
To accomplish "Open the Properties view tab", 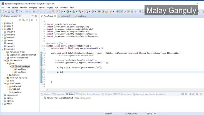I will (x=58, y=94).
